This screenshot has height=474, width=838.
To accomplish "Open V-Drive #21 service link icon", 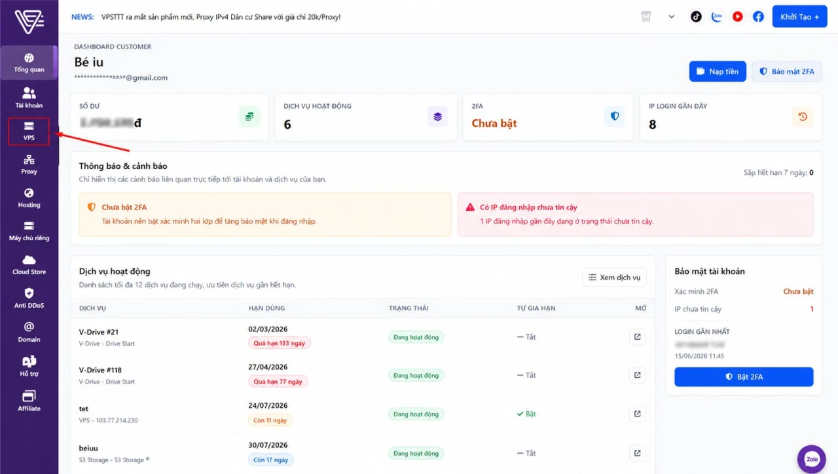I will (637, 337).
